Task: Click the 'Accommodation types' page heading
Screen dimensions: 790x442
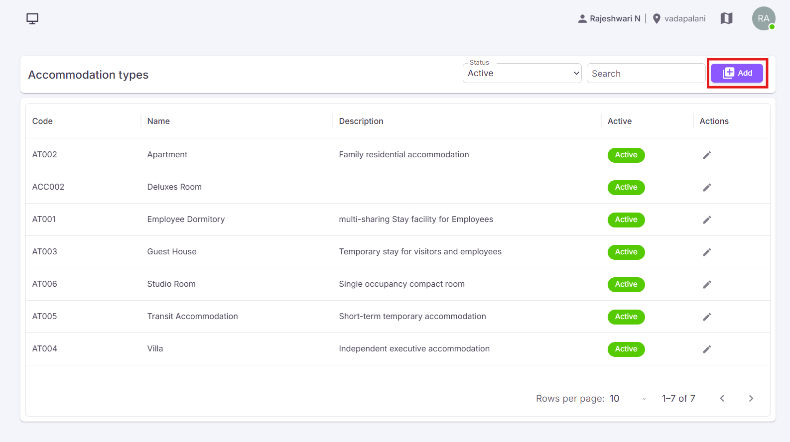Action: click(x=88, y=75)
